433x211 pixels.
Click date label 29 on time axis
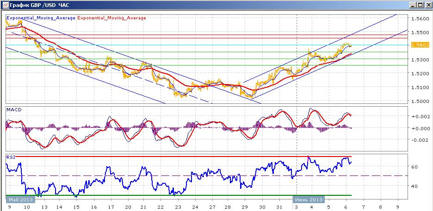tap(246, 207)
